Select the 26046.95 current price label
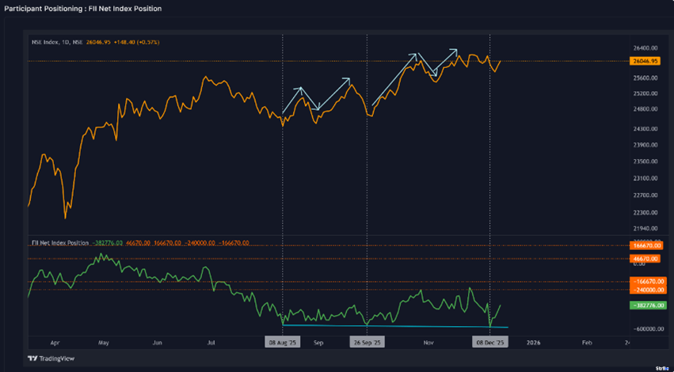This screenshot has height=372, width=674. [646, 61]
